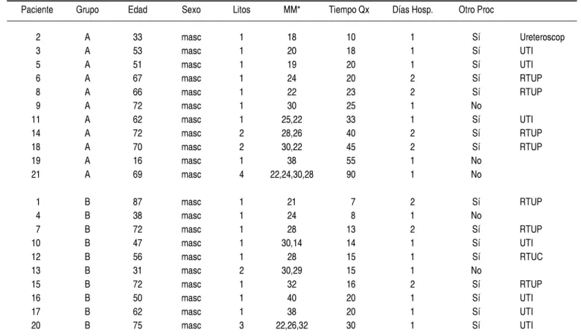Select the Grupo column header
The image size is (581, 336).
click(87, 10)
